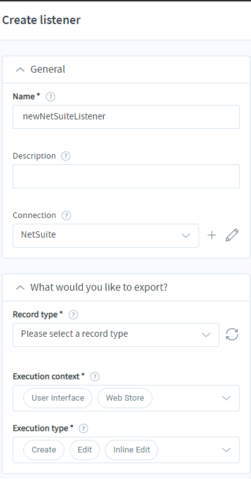Open the NetSuite connection dropdown
The height and width of the screenshot is (479, 251).
(x=106, y=236)
